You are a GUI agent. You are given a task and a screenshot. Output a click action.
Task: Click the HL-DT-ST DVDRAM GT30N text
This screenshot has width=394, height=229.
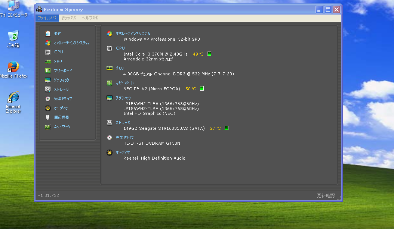[x=152, y=143]
